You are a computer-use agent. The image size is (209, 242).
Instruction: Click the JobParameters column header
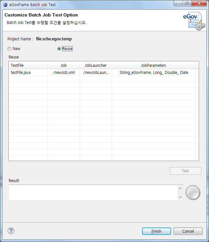pyautogui.click(x=153, y=66)
